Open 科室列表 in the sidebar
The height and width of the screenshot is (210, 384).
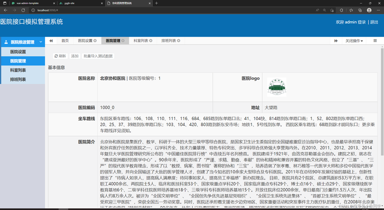[x=23, y=70]
